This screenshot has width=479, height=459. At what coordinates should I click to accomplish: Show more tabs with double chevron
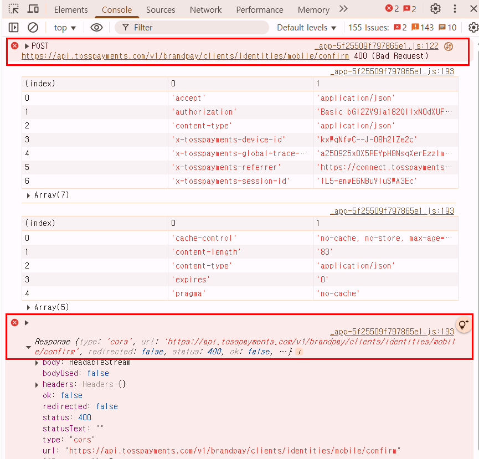343,9
